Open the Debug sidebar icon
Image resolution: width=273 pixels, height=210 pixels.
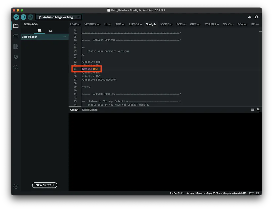point(16,57)
